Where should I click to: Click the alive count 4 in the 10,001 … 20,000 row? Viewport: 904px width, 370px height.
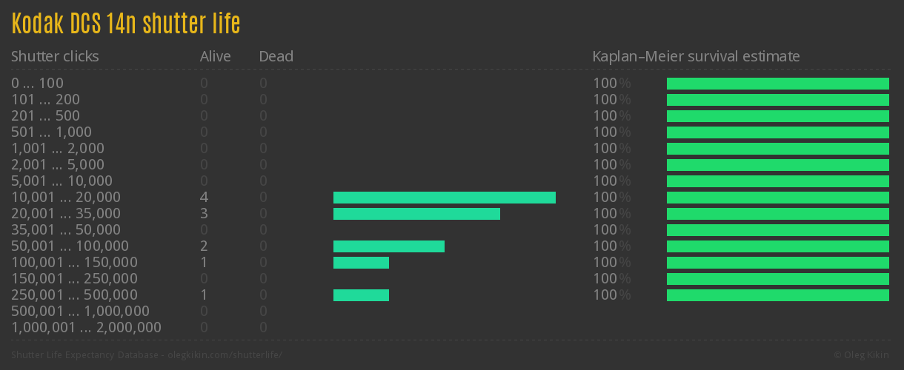click(x=204, y=198)
